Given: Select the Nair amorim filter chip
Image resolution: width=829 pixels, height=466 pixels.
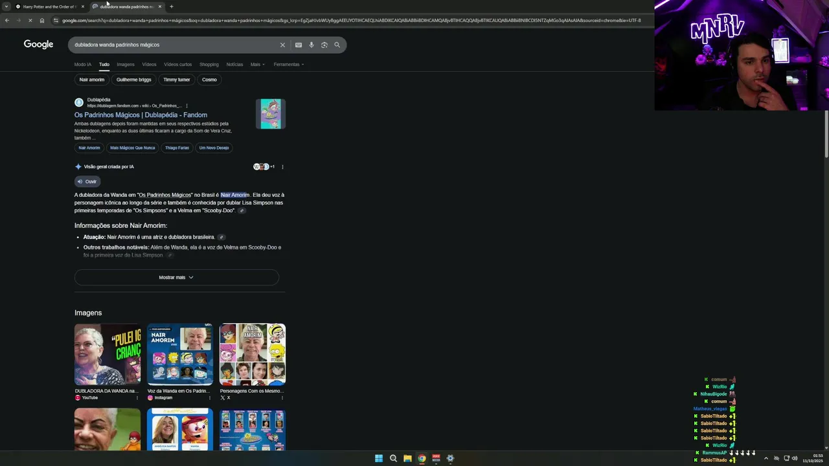Looking at the screenshot, I should coord(91,80).
